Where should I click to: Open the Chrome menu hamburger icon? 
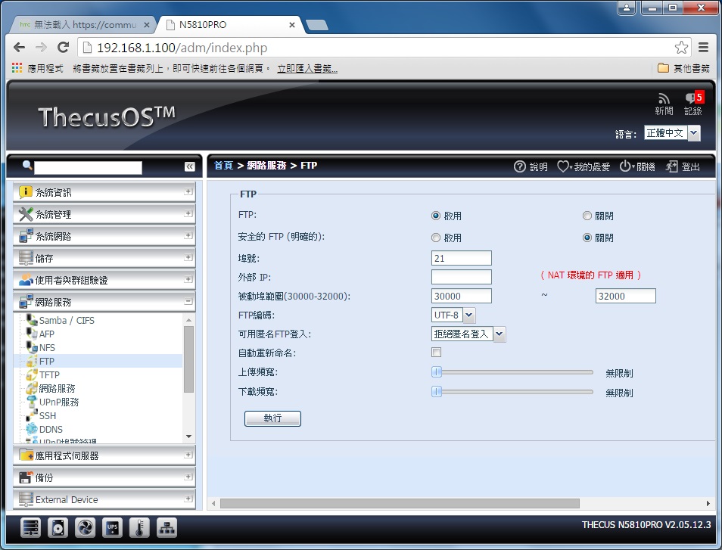coord(703,48)
